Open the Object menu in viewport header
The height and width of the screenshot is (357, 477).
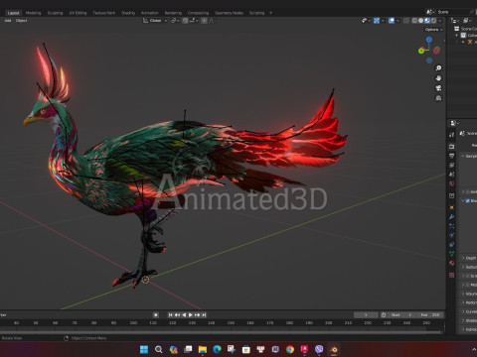22,21
